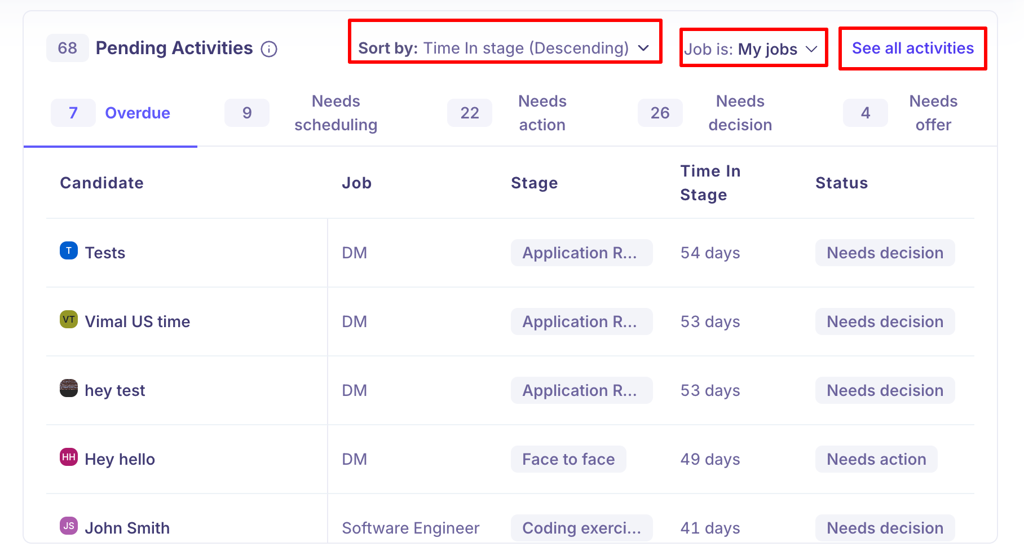This screenshot has width=1024, height=555.
Task: Switch to the Overdue tab
Action: (137, 113)
